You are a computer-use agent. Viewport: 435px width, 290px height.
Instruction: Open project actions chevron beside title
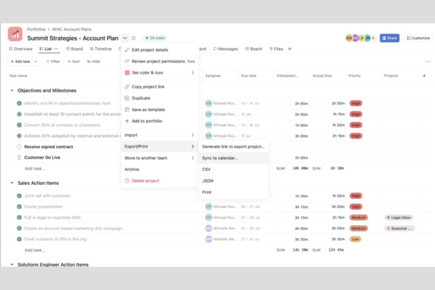tap(125, 38)
